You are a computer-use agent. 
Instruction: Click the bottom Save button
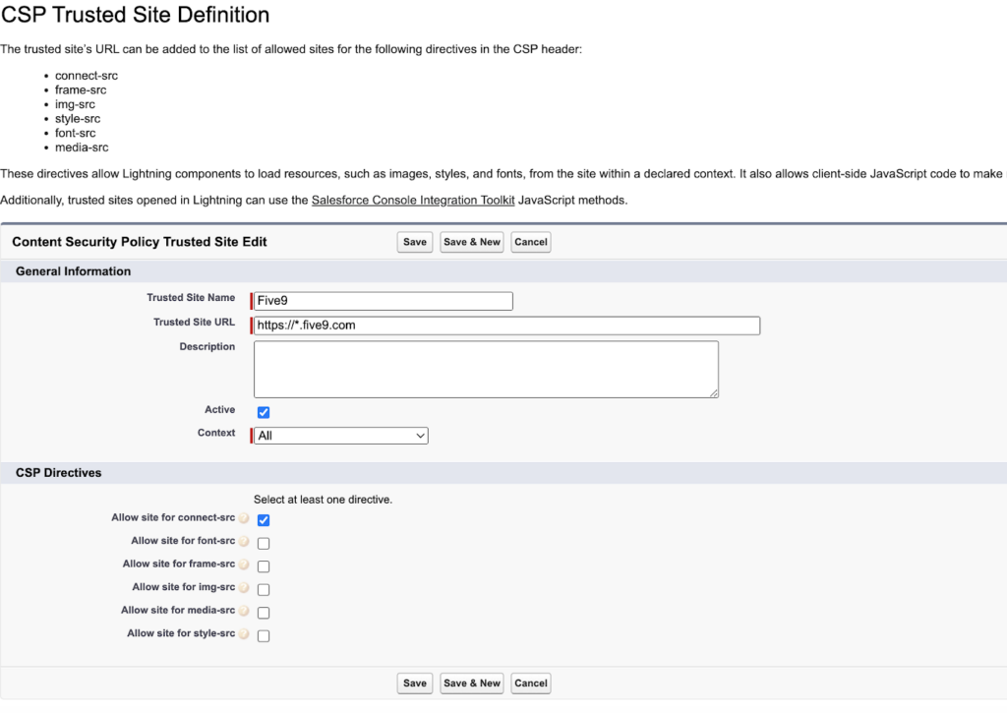(415, 683)
